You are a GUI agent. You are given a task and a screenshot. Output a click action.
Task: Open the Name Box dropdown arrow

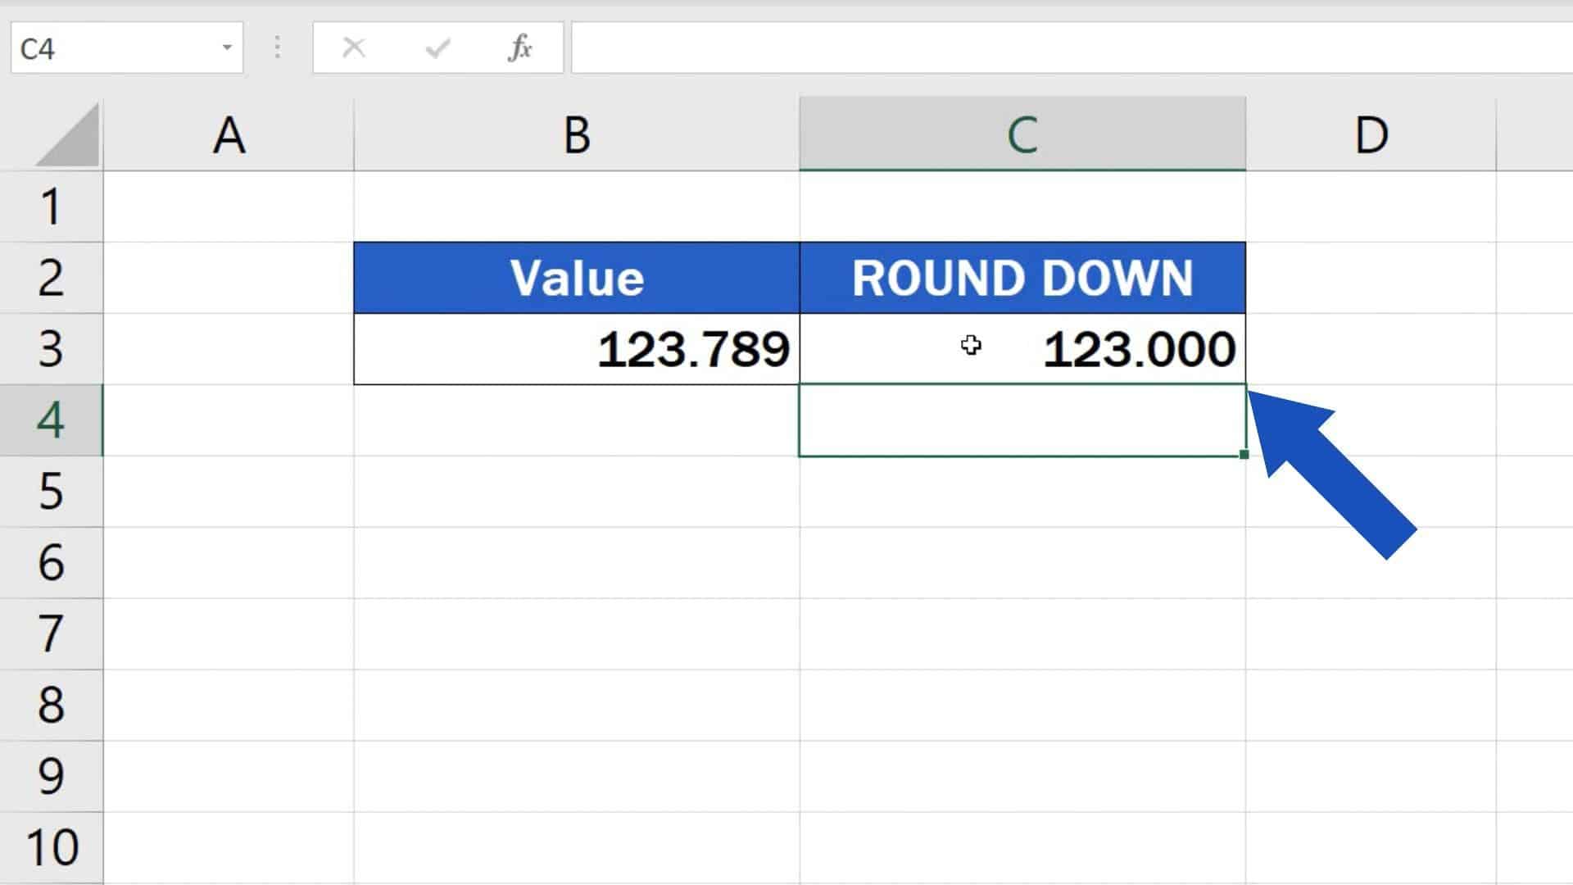(227, 48)
